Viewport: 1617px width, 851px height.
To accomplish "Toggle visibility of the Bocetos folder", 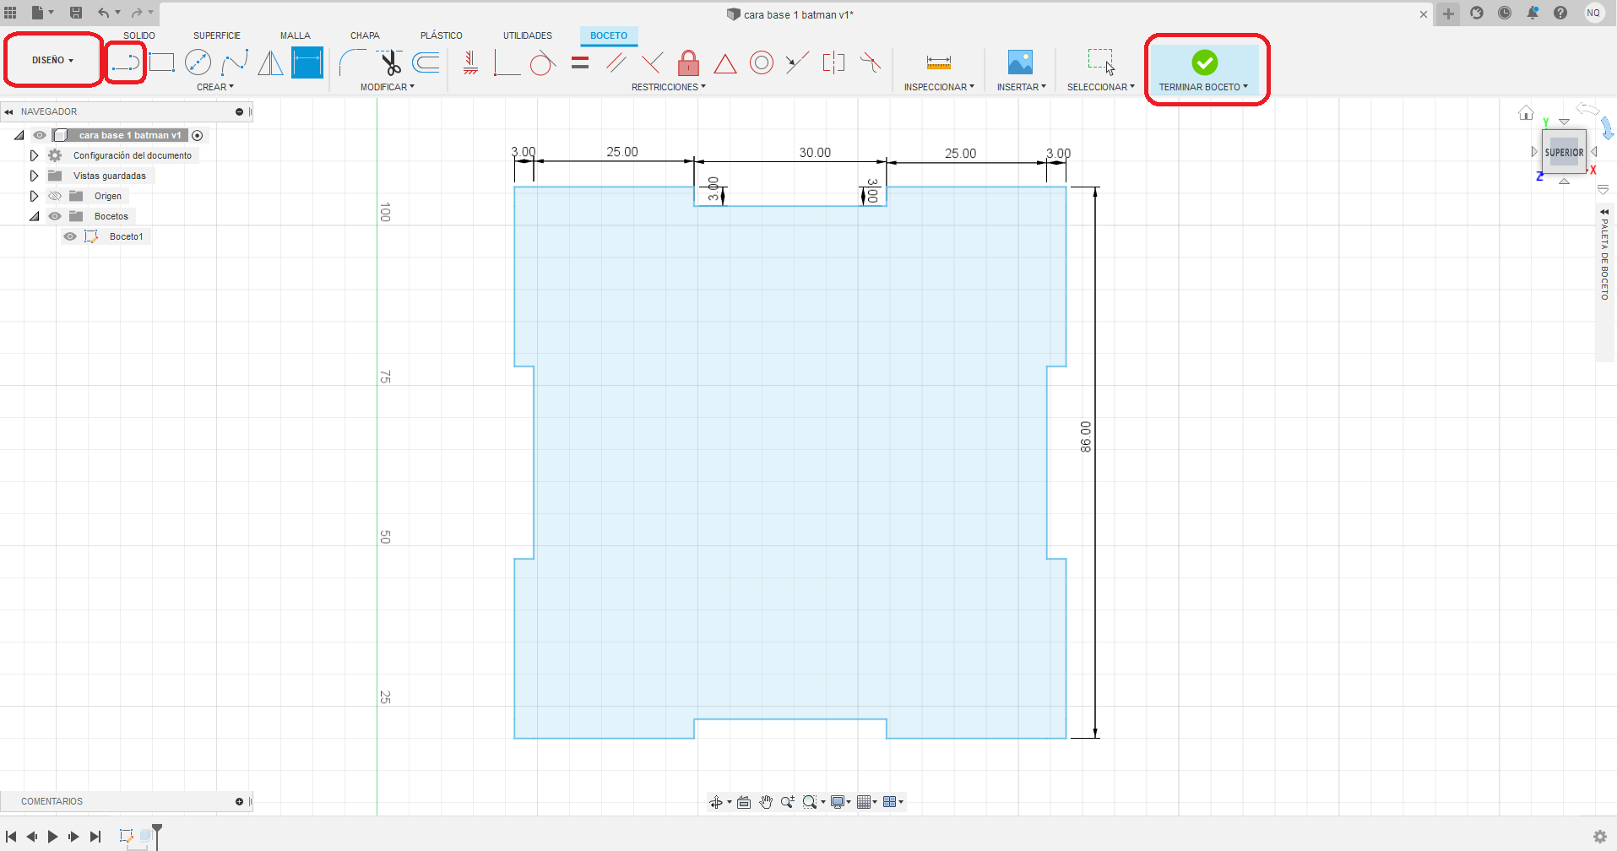I will point(55,216).
